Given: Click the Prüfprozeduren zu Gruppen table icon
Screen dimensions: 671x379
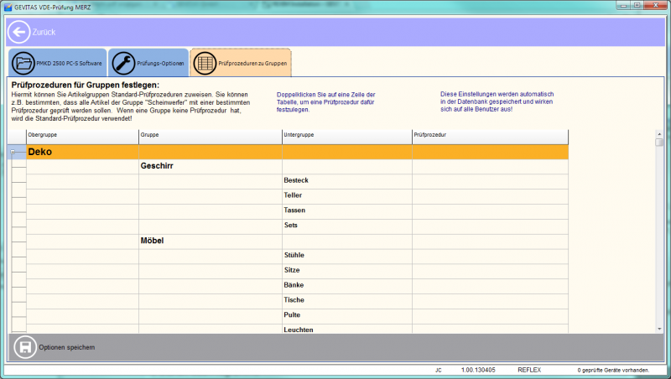Looking at the screenshot, I should point(205,64).
